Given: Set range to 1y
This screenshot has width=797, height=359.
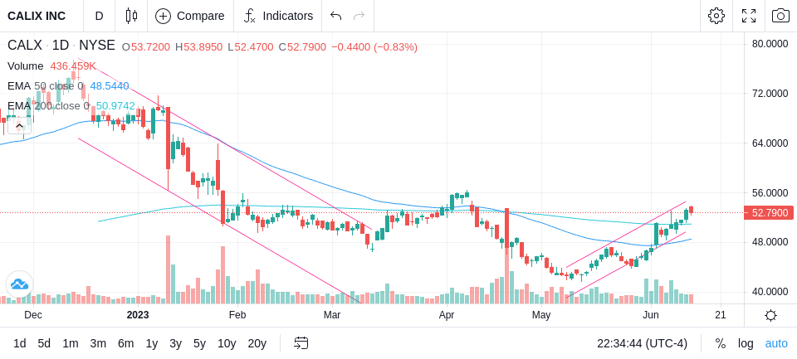Looking at the screenshot, I should (151, 343).
